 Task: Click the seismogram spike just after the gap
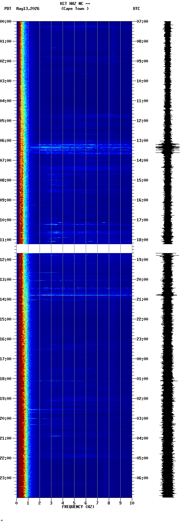(167, 255)
